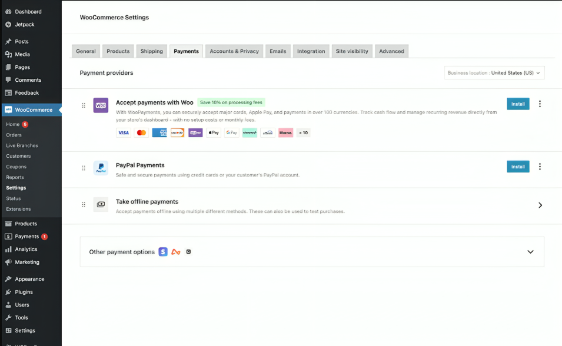
Task: Select the Payments sidebar icon
Action: tap(9, 236)
